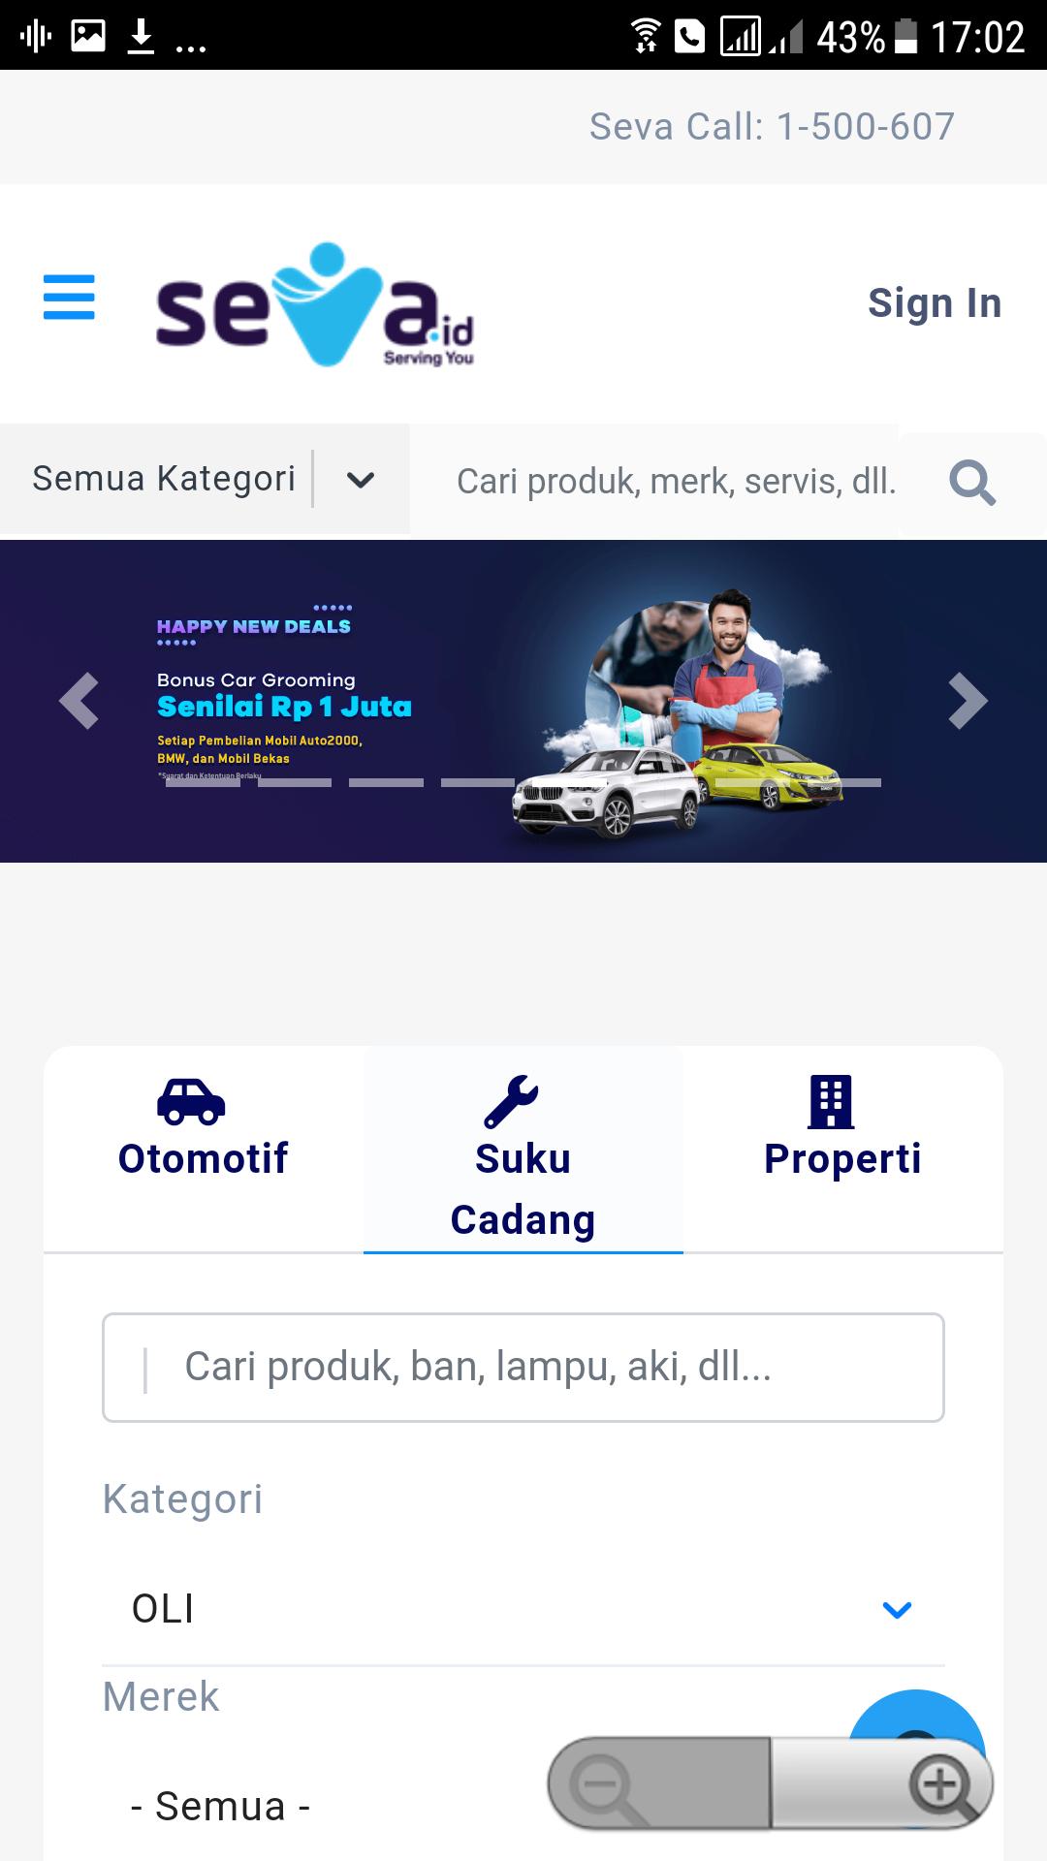1047x1861 pixels.
Task: Go to previous banner slide arrow
Action: (x=79, y=700)
